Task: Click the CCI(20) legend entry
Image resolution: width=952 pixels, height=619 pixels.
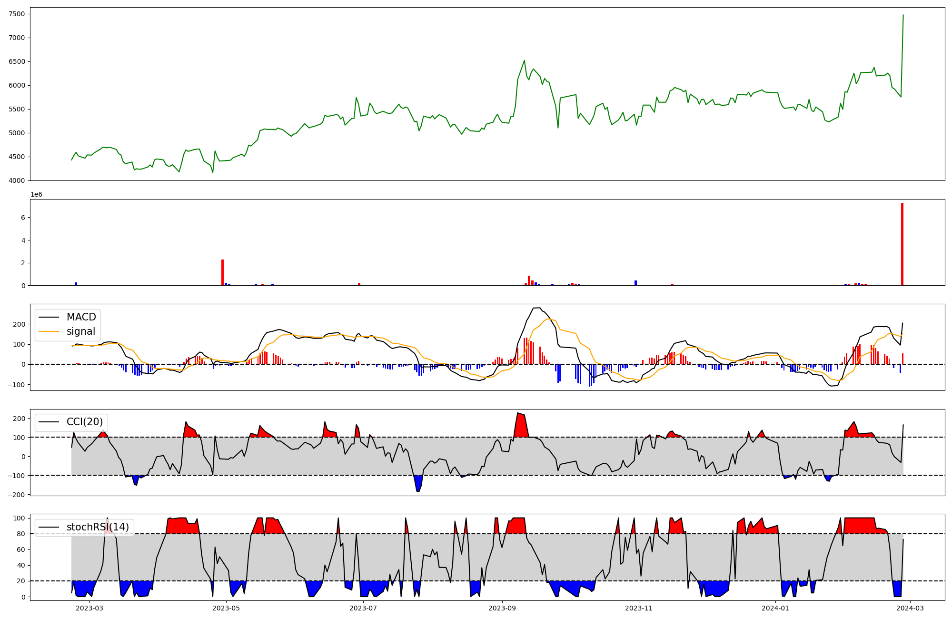Action: (84, 422)
